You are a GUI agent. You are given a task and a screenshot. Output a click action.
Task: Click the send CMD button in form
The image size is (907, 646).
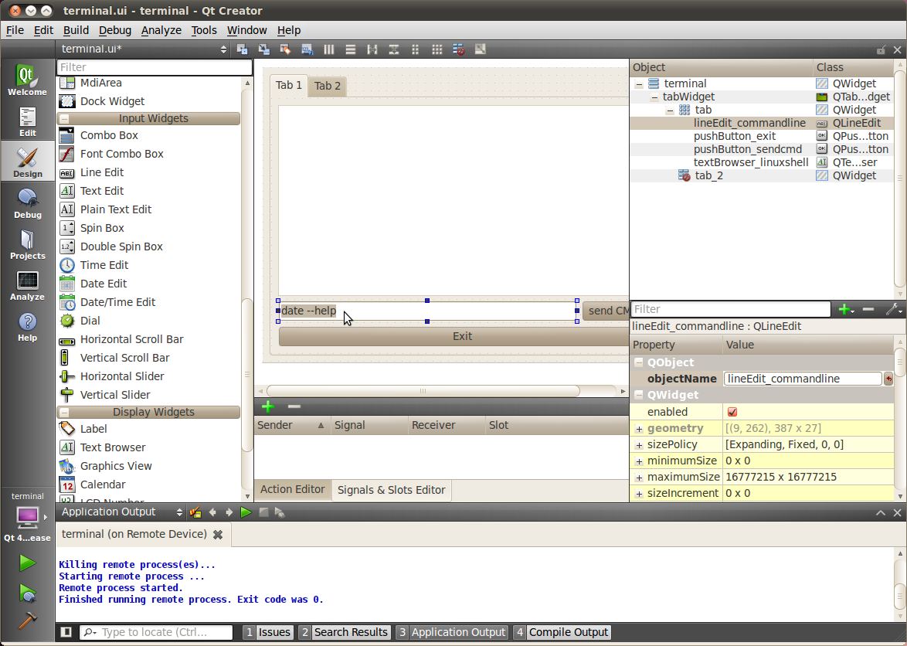pyautogui.click(x=606, y=311)
